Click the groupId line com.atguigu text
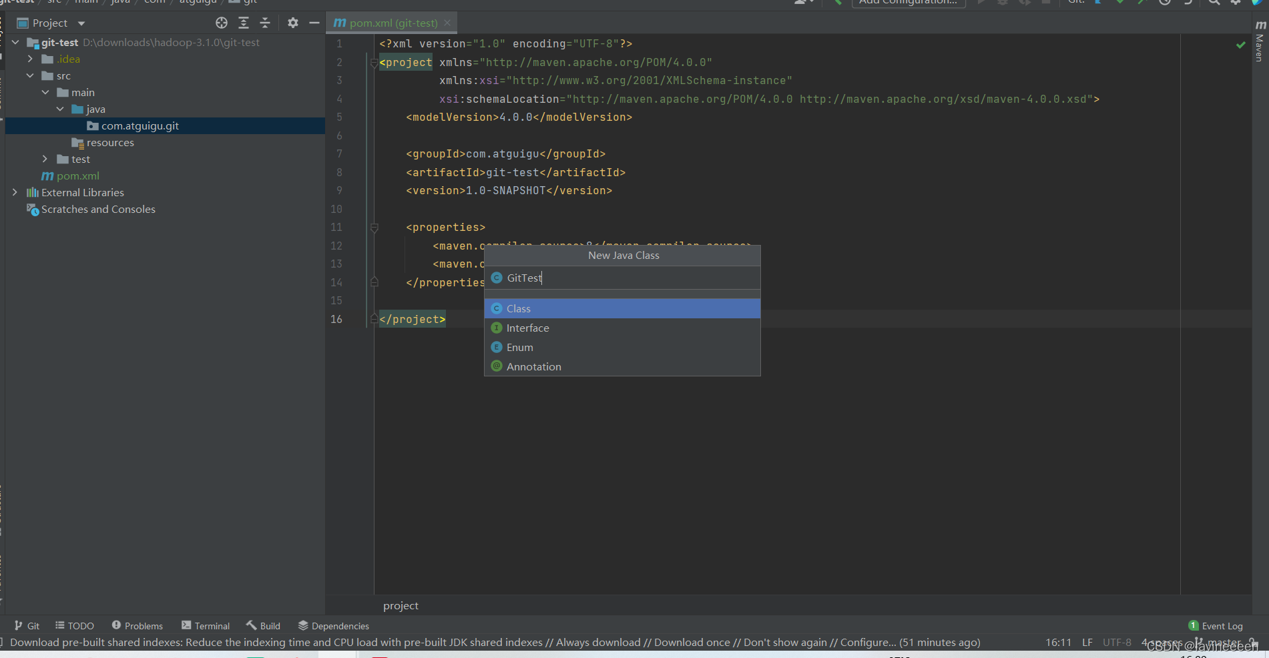This screenshot has width=1269, height=658. tap(502, 154)
